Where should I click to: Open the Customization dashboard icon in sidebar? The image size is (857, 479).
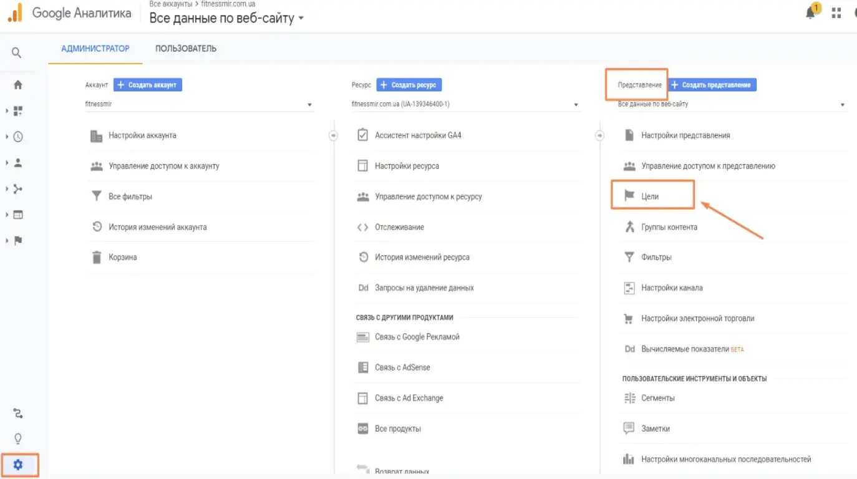17,111
